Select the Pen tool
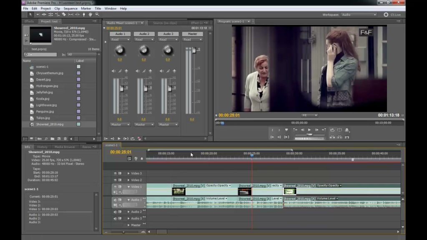Image resolution: width=427 pixels, height=240 pixels. click(84, 15)
